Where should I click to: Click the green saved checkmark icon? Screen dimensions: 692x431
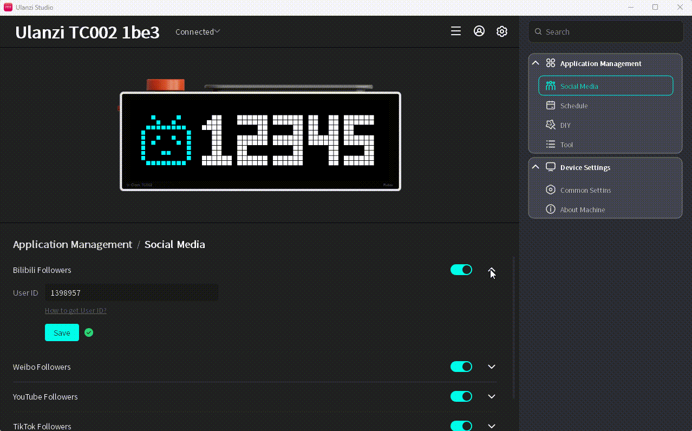89,332
